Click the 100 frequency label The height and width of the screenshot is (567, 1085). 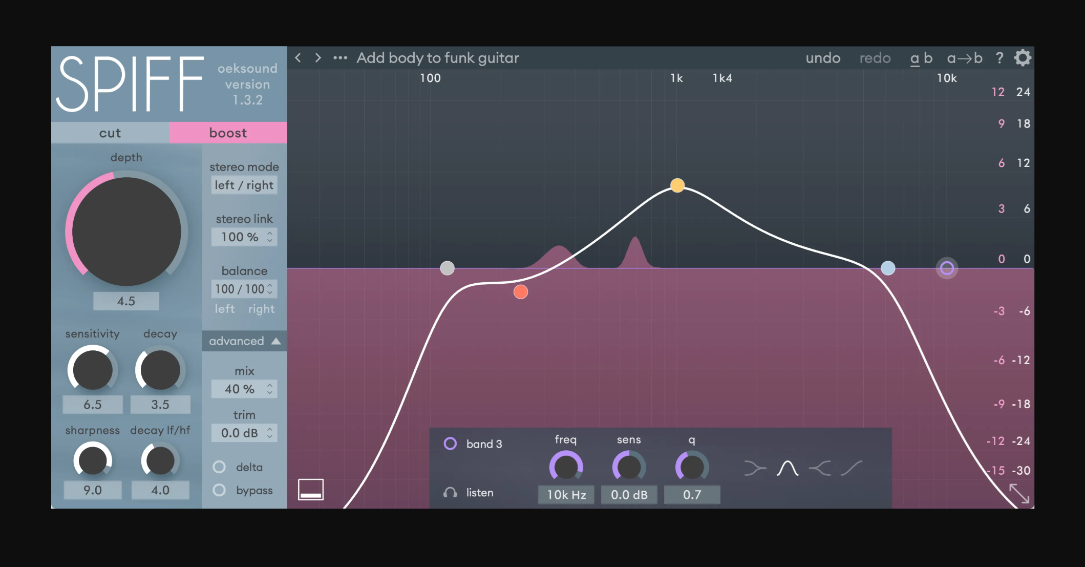point(430,78)
